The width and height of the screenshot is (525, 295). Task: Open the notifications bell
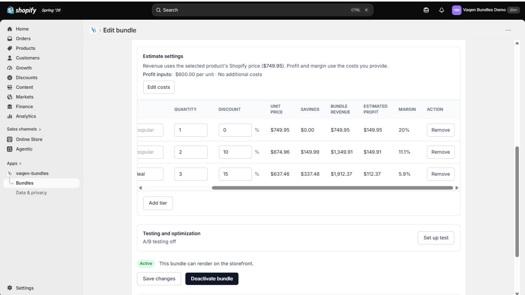[x=441, y=10]
